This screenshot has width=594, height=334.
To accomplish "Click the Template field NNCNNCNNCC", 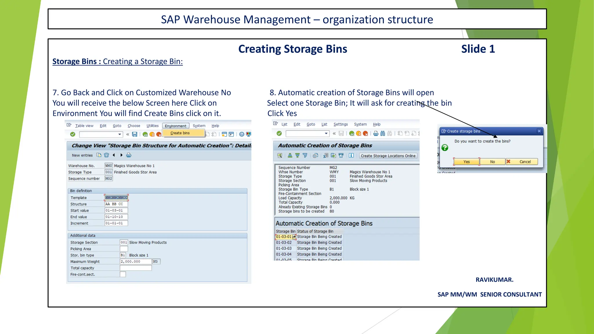I will pyautogui.click(x=116, y=198).
